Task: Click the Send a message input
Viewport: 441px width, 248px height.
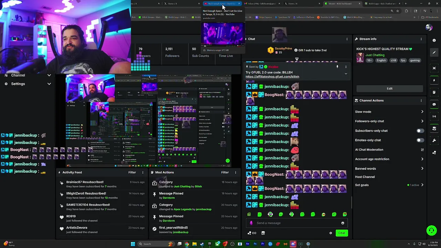Action: coord(296,223)
